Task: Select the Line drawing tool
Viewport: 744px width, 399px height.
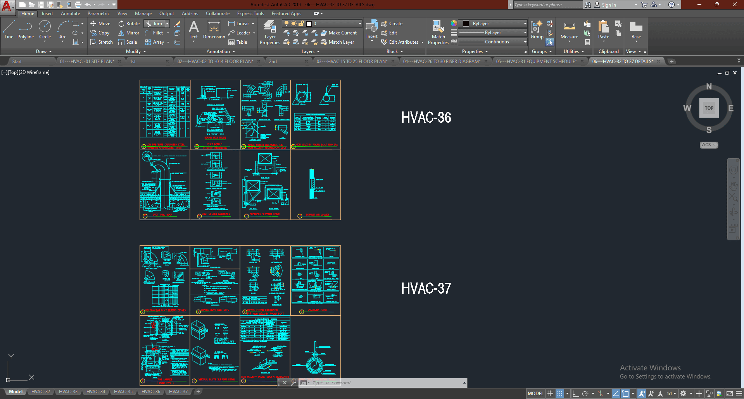Action: pos(9,30)
